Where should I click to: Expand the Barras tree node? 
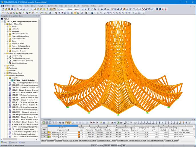pyautogui.click(x=7, y=41)
